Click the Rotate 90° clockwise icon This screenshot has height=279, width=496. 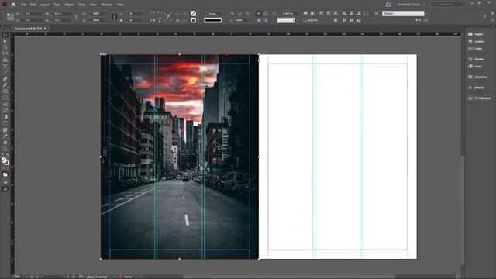(153, 14)
